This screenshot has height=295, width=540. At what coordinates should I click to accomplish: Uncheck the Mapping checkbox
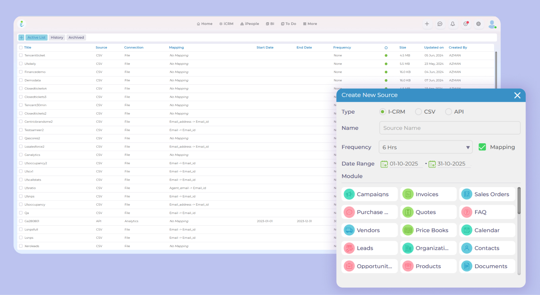482,147
